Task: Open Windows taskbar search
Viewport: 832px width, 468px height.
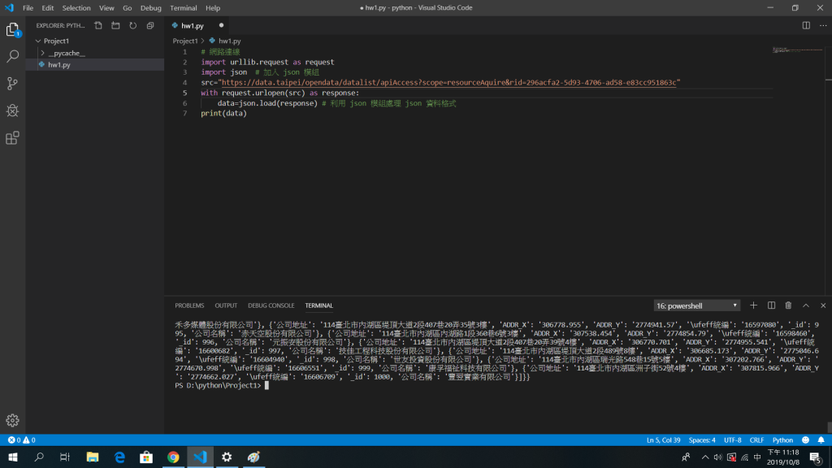Action: pos(39,457)
